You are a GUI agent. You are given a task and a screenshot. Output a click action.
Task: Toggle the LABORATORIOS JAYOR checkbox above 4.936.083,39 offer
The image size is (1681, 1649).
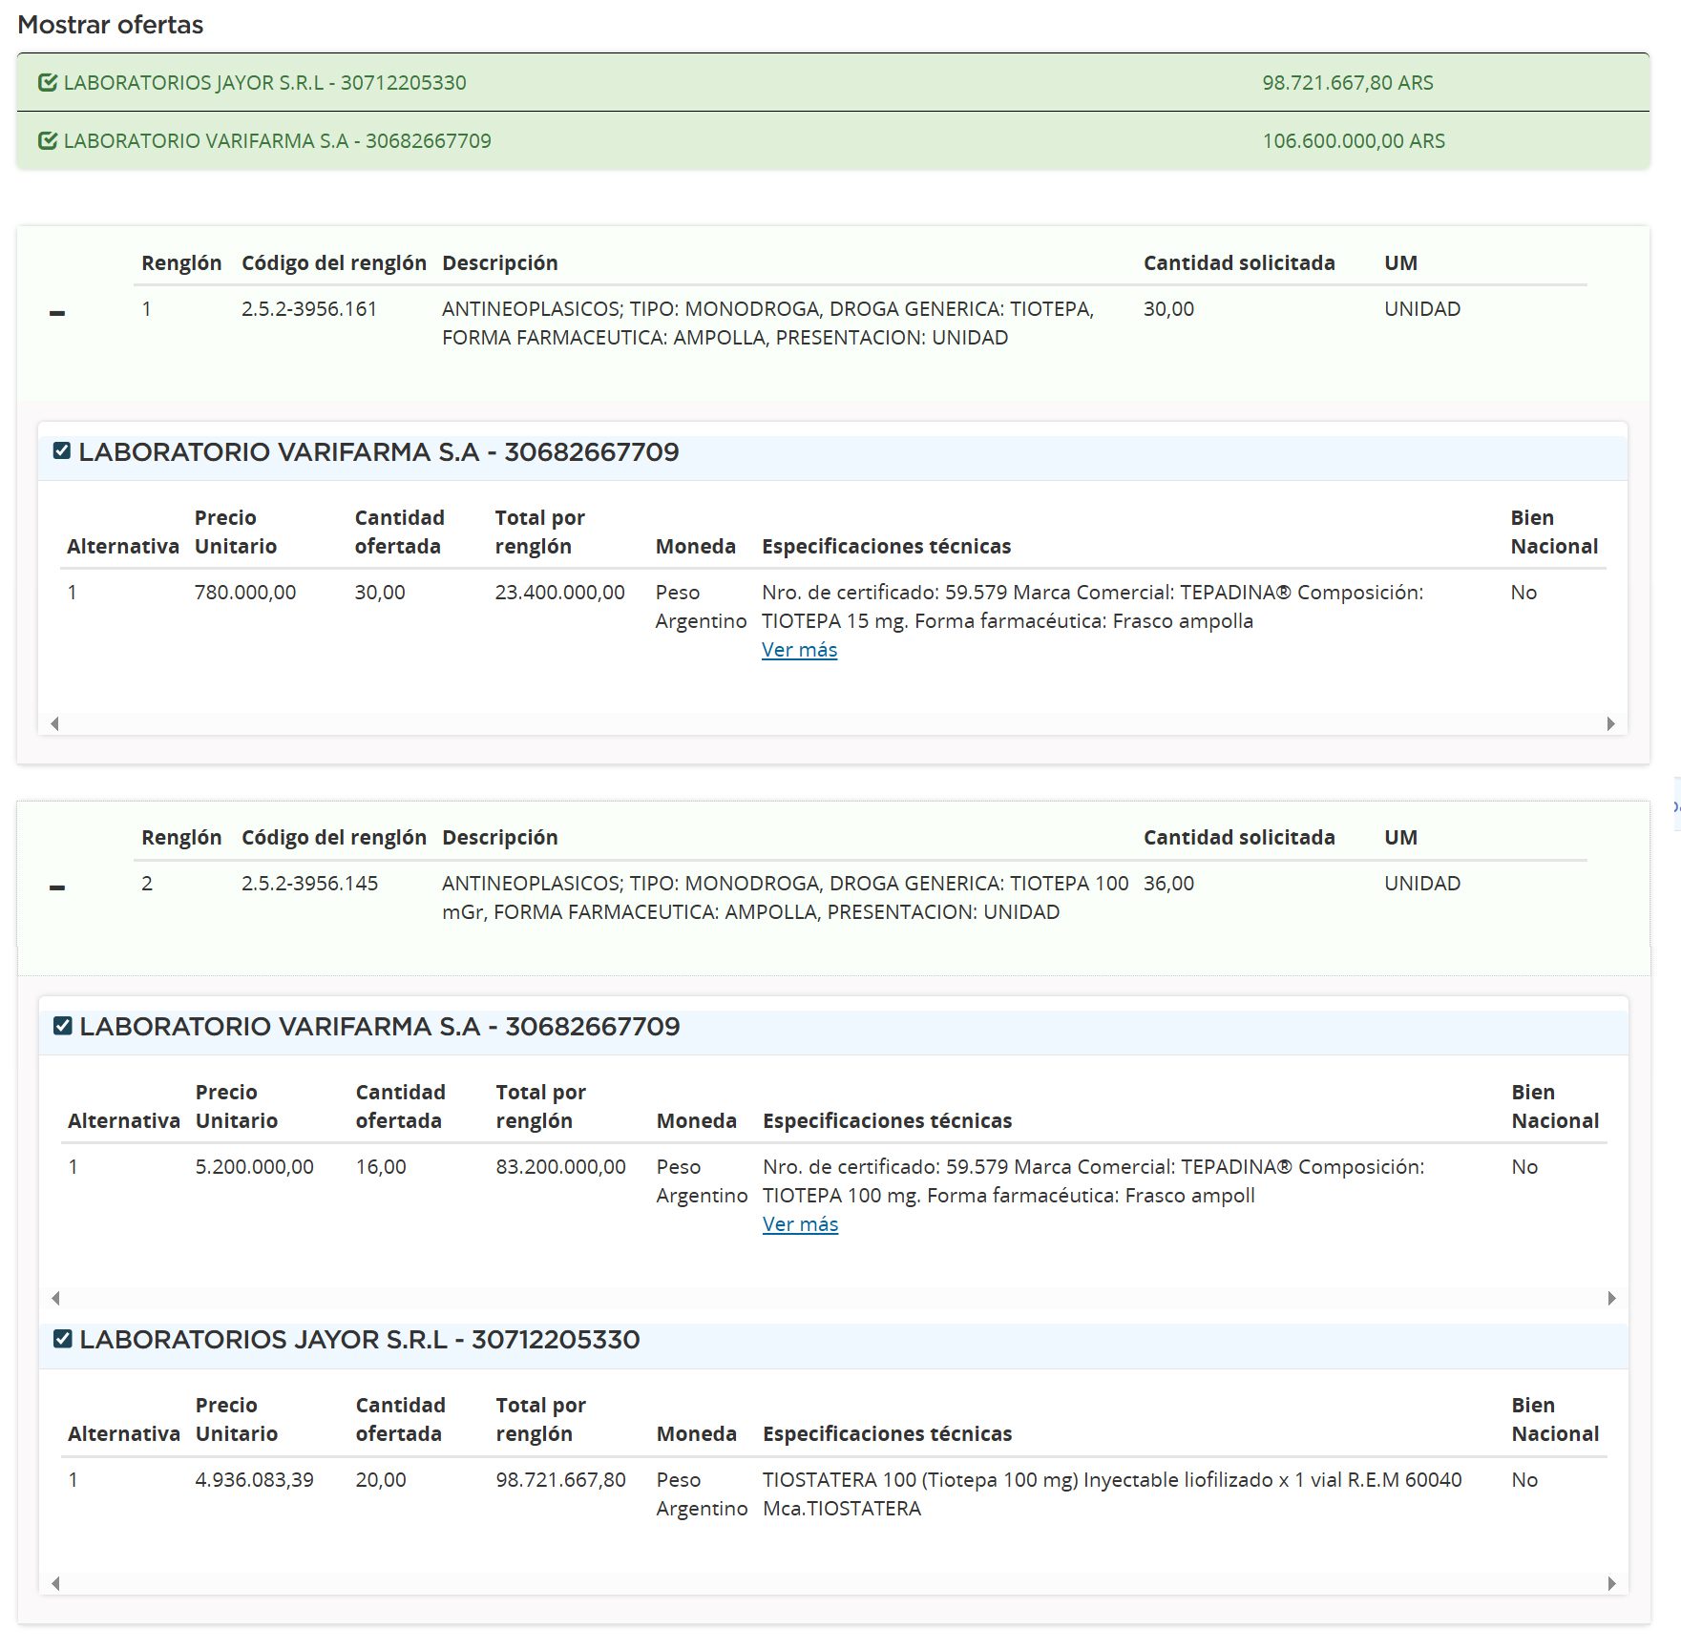[x=63, y=1339]
